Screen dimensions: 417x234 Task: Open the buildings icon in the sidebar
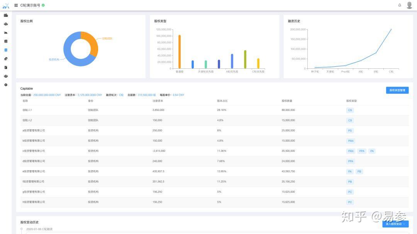[6, 15]
